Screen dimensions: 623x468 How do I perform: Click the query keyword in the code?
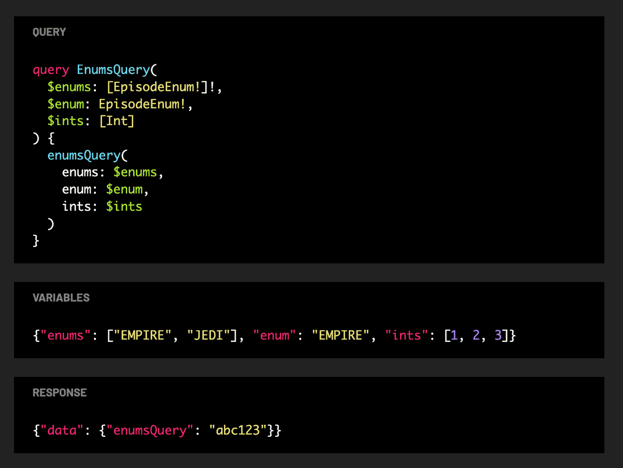[x=51, y=69]
